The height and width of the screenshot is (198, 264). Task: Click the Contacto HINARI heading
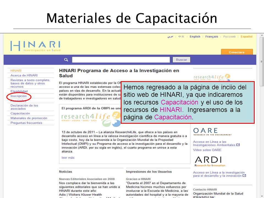click(x=205, y=189)
